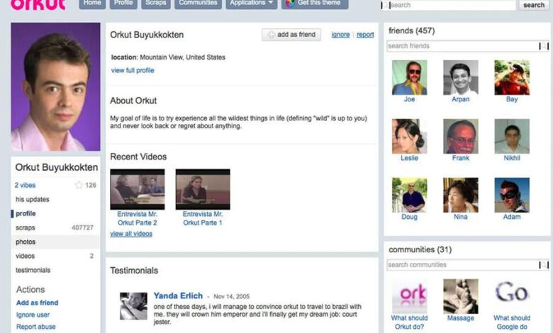Click the communities (31) heading
The height and width of the screenshot is (333, 553).
[x=420, y=249]
